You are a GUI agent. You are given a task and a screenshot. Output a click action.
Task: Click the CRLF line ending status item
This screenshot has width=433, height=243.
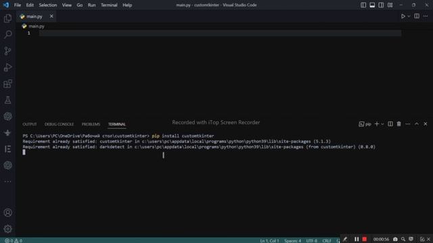pos(327,240)
